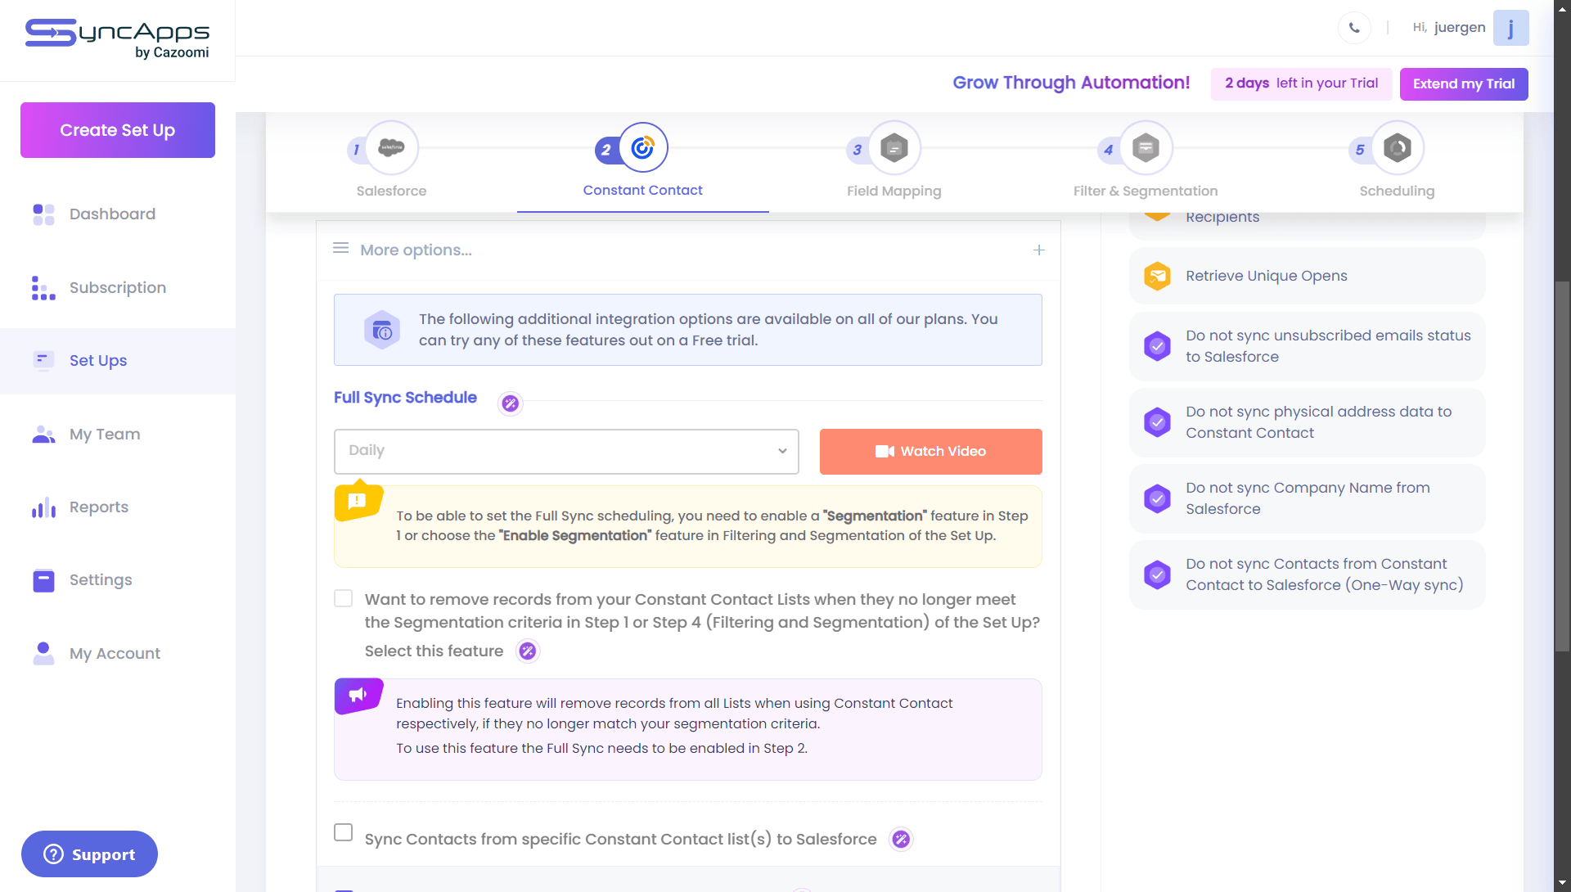Go to the Set Ups menu item

98,361
